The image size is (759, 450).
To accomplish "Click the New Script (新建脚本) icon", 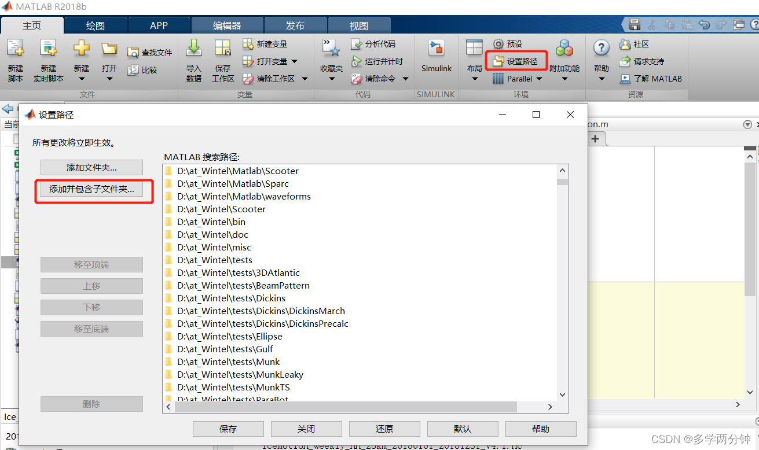I will [x=15, y=49].
